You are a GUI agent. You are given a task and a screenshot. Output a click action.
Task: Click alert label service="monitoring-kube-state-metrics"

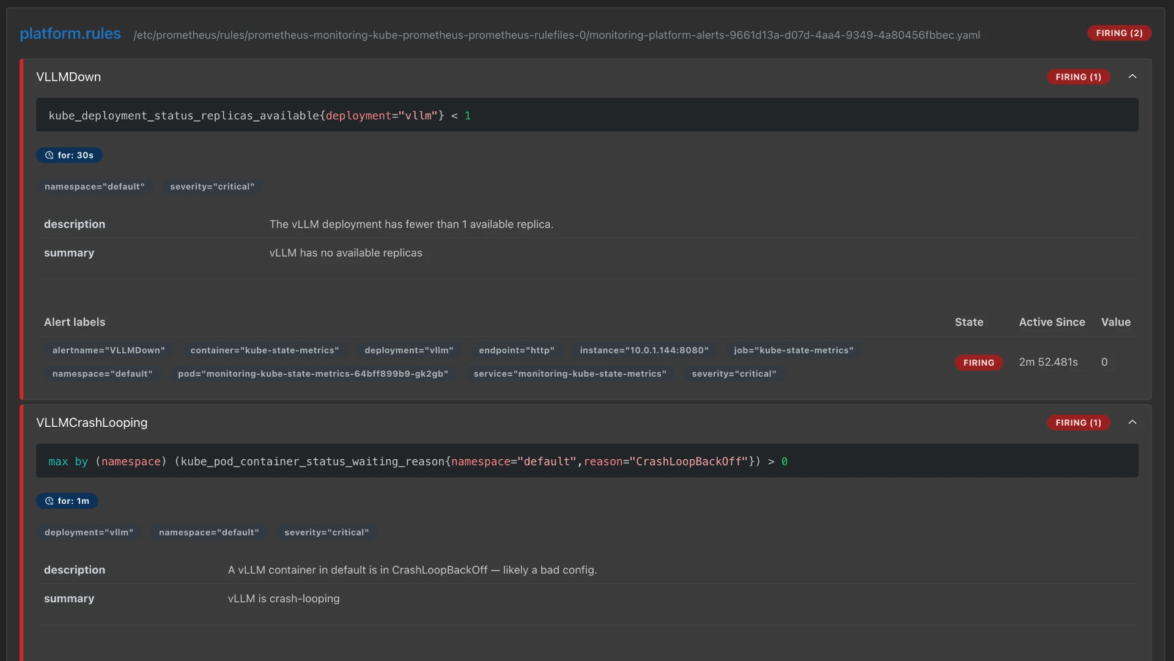click(x=570, y=374)
